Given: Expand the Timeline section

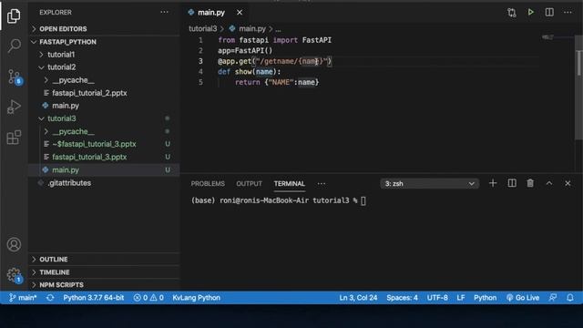Looking at the screenshot, I should coord(104,272).
